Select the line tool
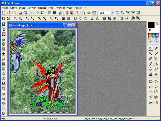The height and width of the screenshot is (121, 161). [x=156, y=53]
